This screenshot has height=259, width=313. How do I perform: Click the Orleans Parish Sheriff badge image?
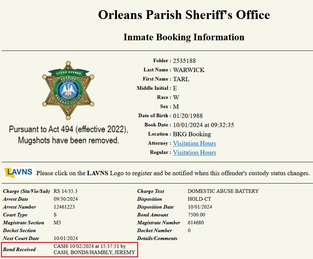pos(68,90)
